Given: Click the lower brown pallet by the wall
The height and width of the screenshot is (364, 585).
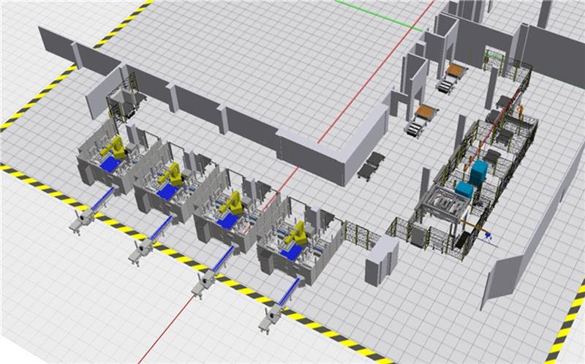Looking at the screenshot, I should [426, 113].
